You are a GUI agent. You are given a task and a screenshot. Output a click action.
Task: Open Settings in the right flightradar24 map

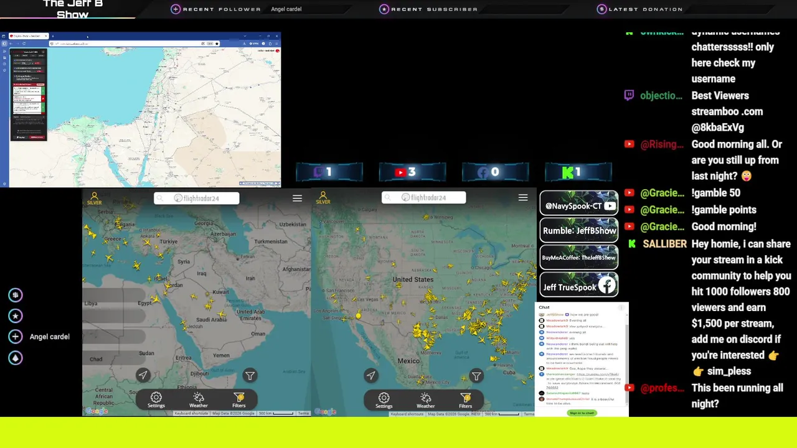(x=384, y=399)
